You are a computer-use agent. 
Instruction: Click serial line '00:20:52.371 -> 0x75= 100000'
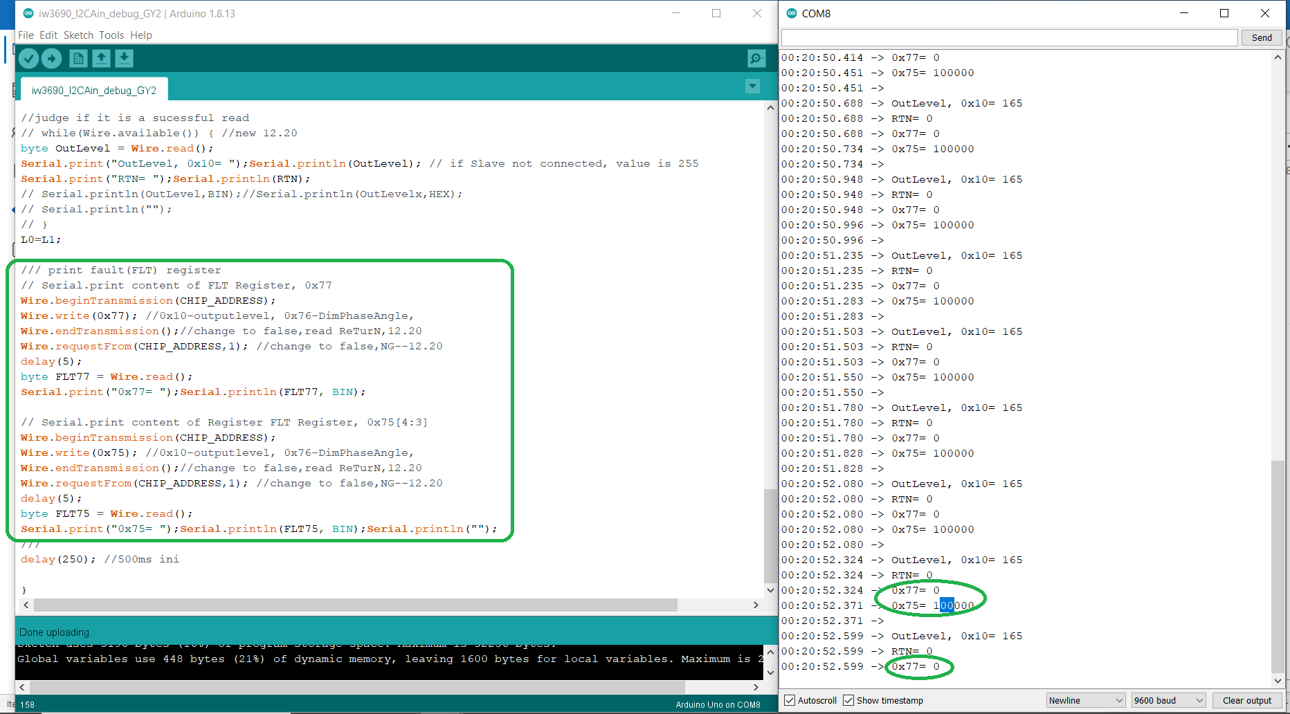[x=878, y=605]
